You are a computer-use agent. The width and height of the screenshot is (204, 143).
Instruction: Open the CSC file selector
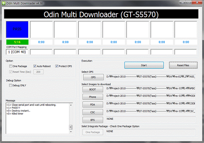[x=93, y=112]
